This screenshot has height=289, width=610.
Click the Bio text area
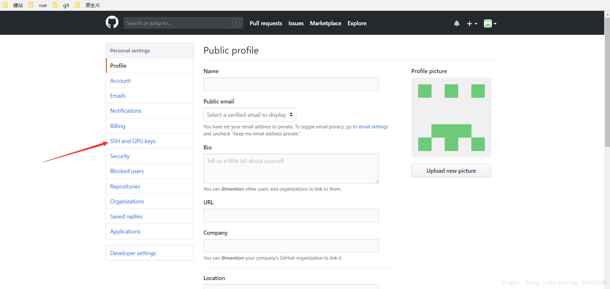click(x=291, y=169)
